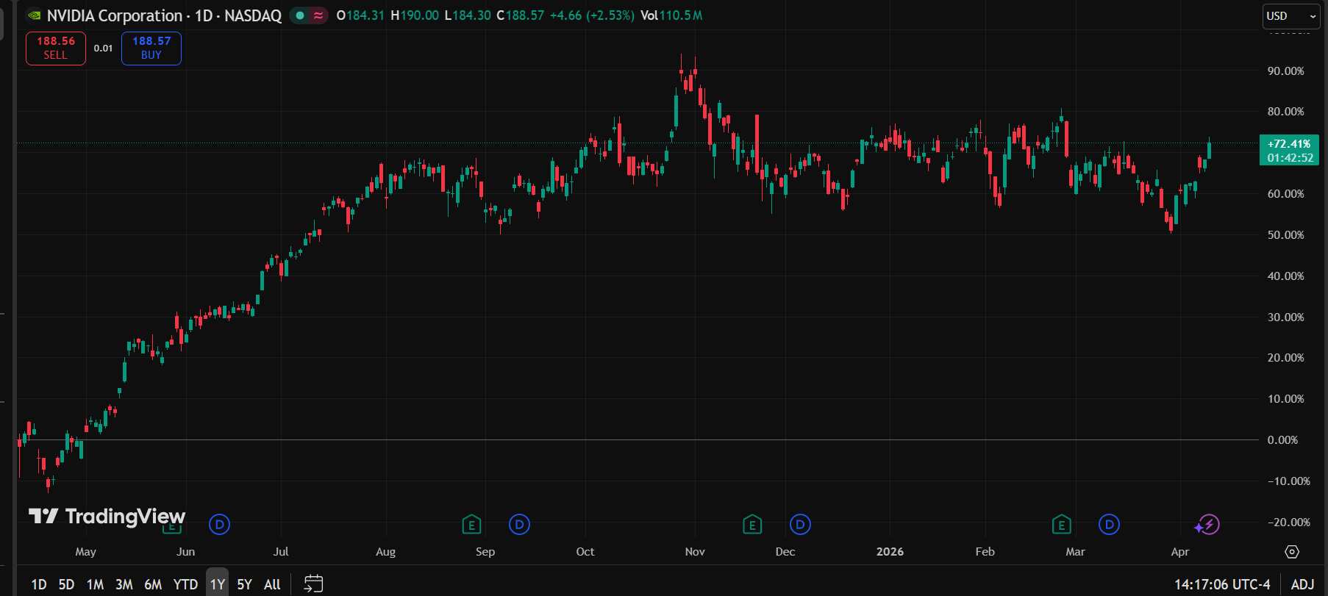Click the 40.00% axis label
The image size is (1328, 596).
1285,276
